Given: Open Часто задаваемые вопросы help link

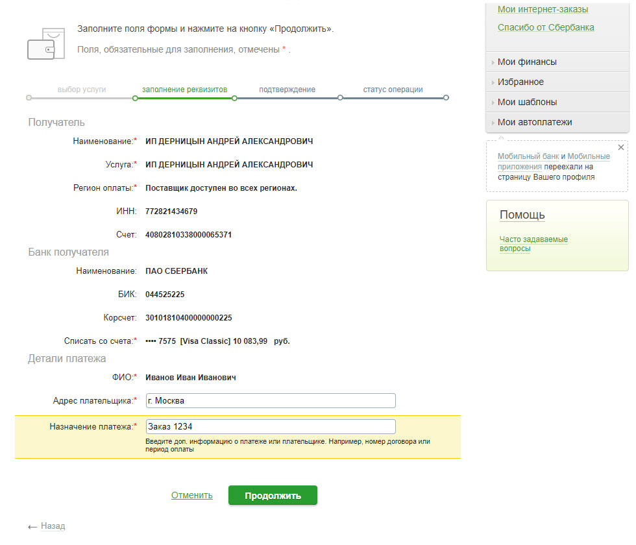Looking at the screenshot, I should [533, 244].
